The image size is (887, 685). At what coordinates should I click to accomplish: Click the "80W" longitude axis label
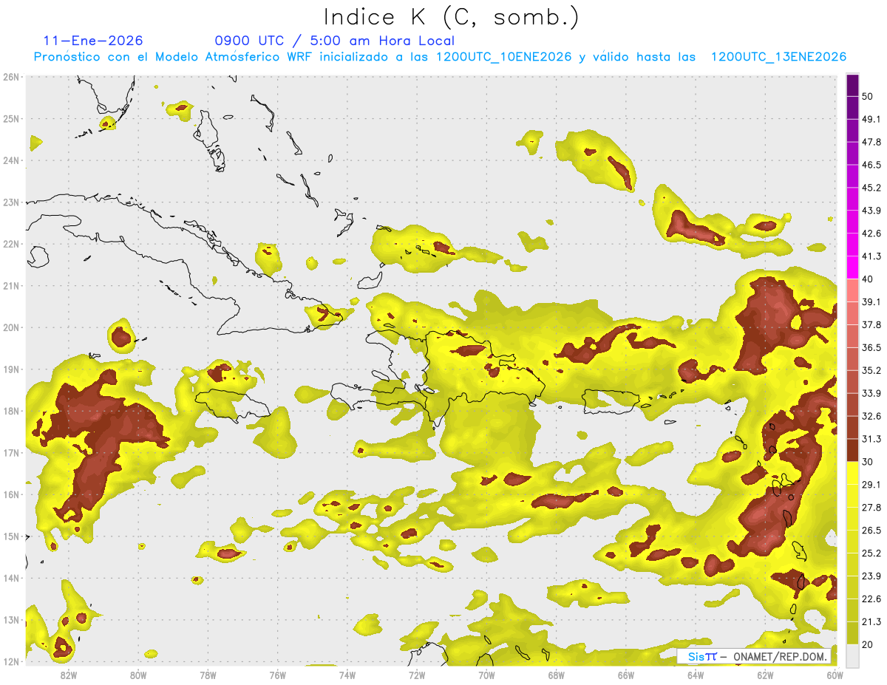(138, 675)
